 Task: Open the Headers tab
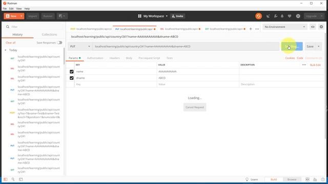[x=115, y=58]
